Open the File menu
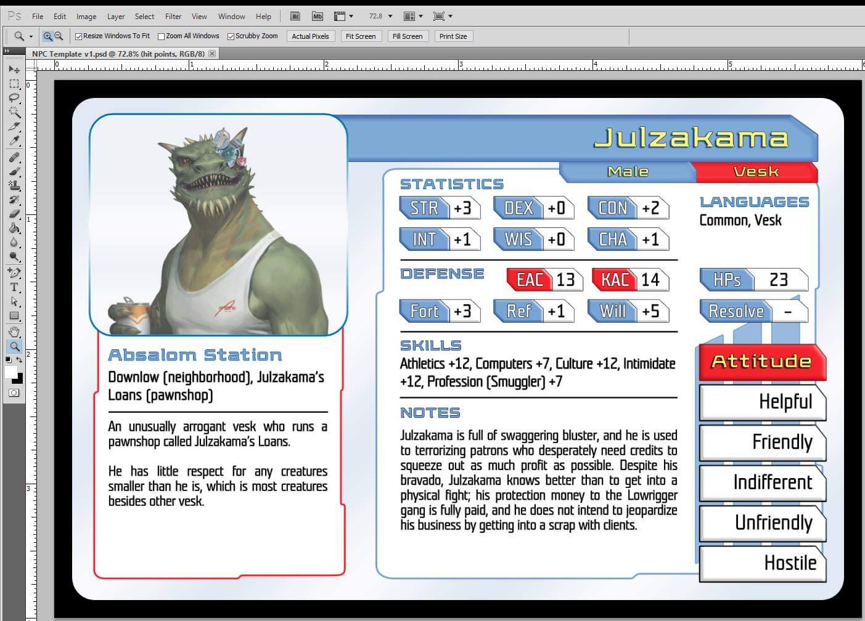This screenshot has width=865, height=621. (38, 17)
